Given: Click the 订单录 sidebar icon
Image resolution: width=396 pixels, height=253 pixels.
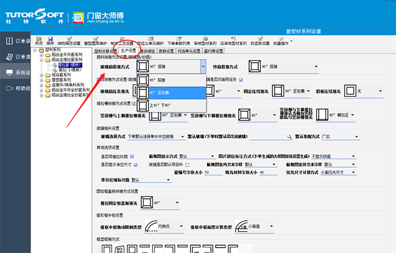Looking at the screenshot, I should click(x=9, y=41).
